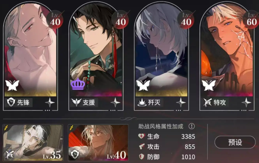Screen dimensions: 259x163
Task: Click the 先锋 vanguard shield-fist icon
Action: pos(11,102)
